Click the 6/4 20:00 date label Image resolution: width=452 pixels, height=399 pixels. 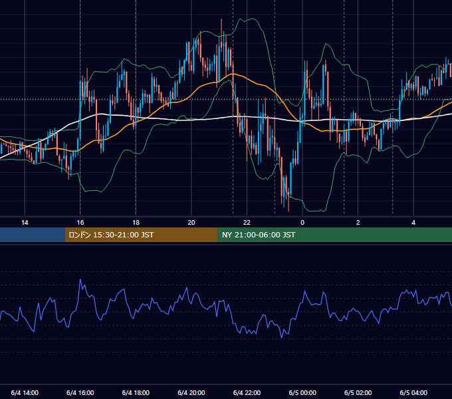[x=191, y=392]
